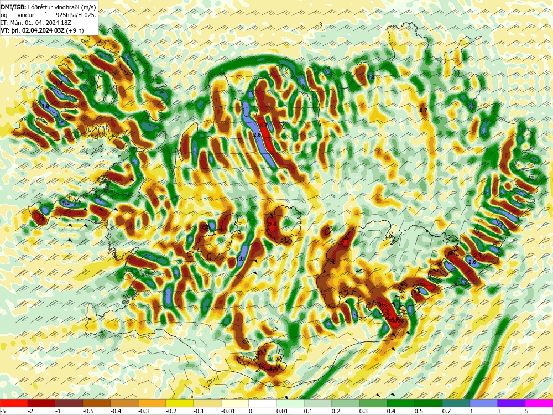Click the '1.6' value in the blue streak
This screenshot has width=553, height=415.
(240, 258)
